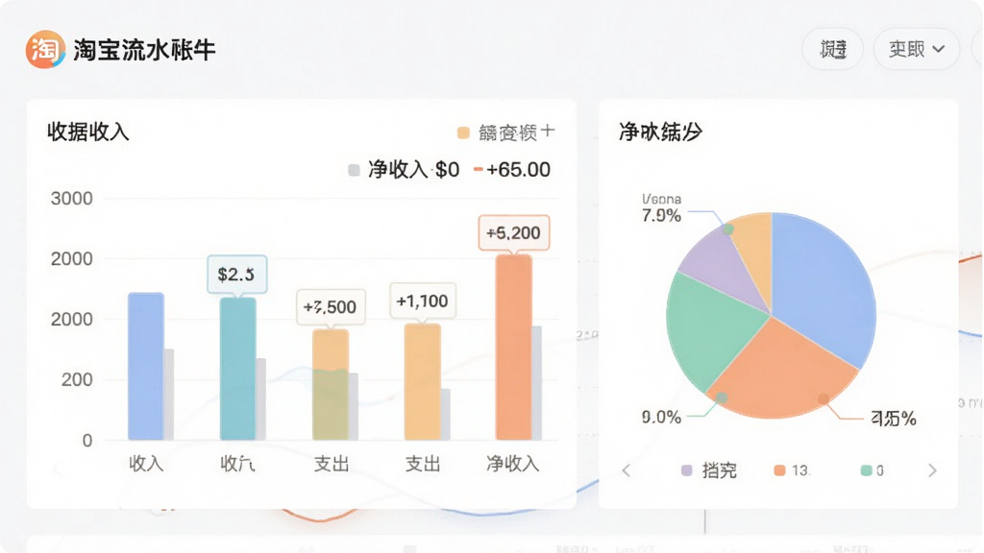Screen dimensions: 984x553
Task: Click the teal bar labeled $2.5
Action: 238,369
